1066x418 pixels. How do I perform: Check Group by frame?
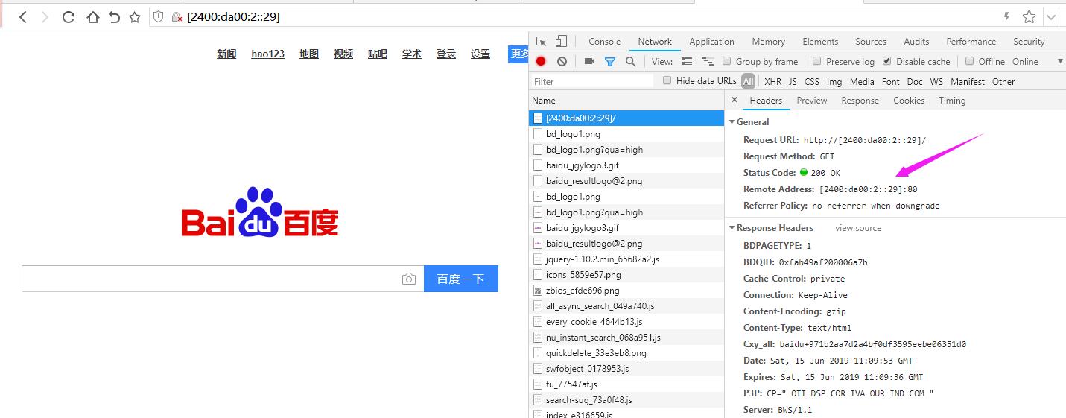(x=726, y=61)
